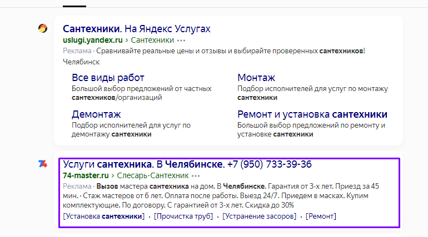Image resolution: width=428 pixels, height=237 pixels.
Task: Click description 'Большой выбор предложений от частных'
Action: point(141,89)
